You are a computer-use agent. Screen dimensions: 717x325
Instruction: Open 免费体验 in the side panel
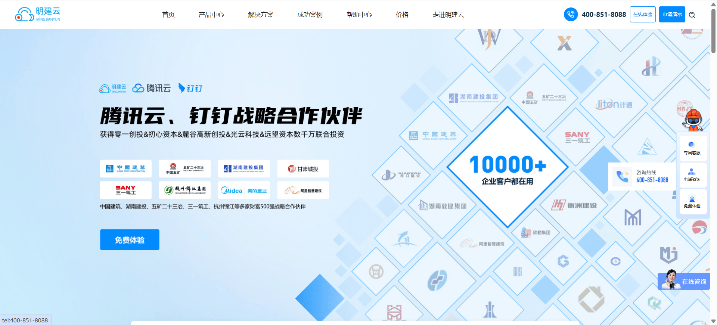click(x=692, y=202)
